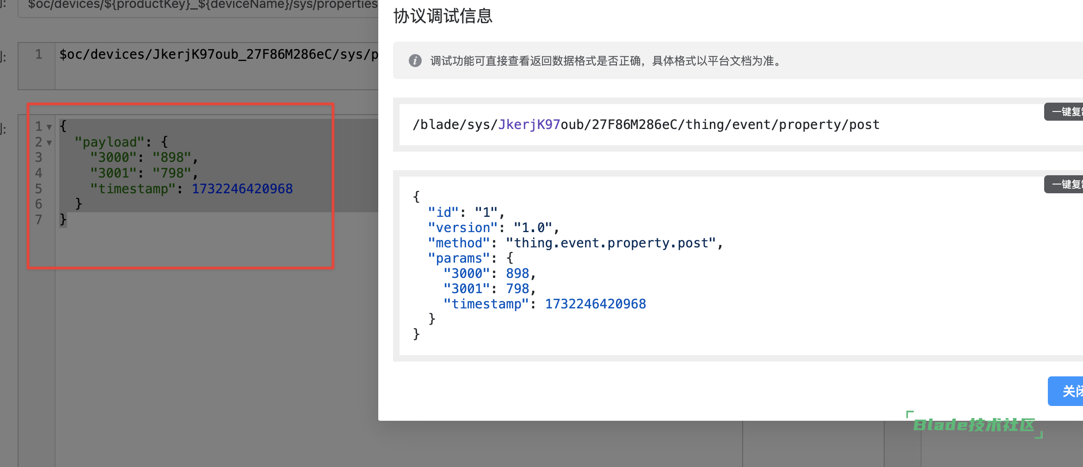This screenshot has width=1083, height=467.
Task: Click the "params": { line in result
Action: pyautogui.click(x=470, y=258)
